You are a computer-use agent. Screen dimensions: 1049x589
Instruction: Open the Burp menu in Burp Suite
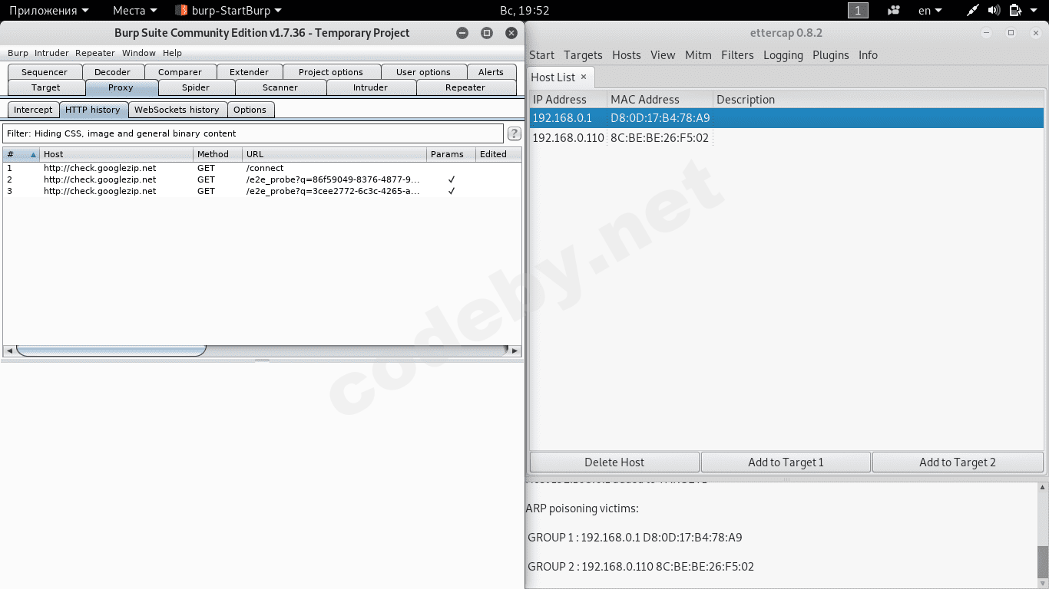click(x=18, y=53)
